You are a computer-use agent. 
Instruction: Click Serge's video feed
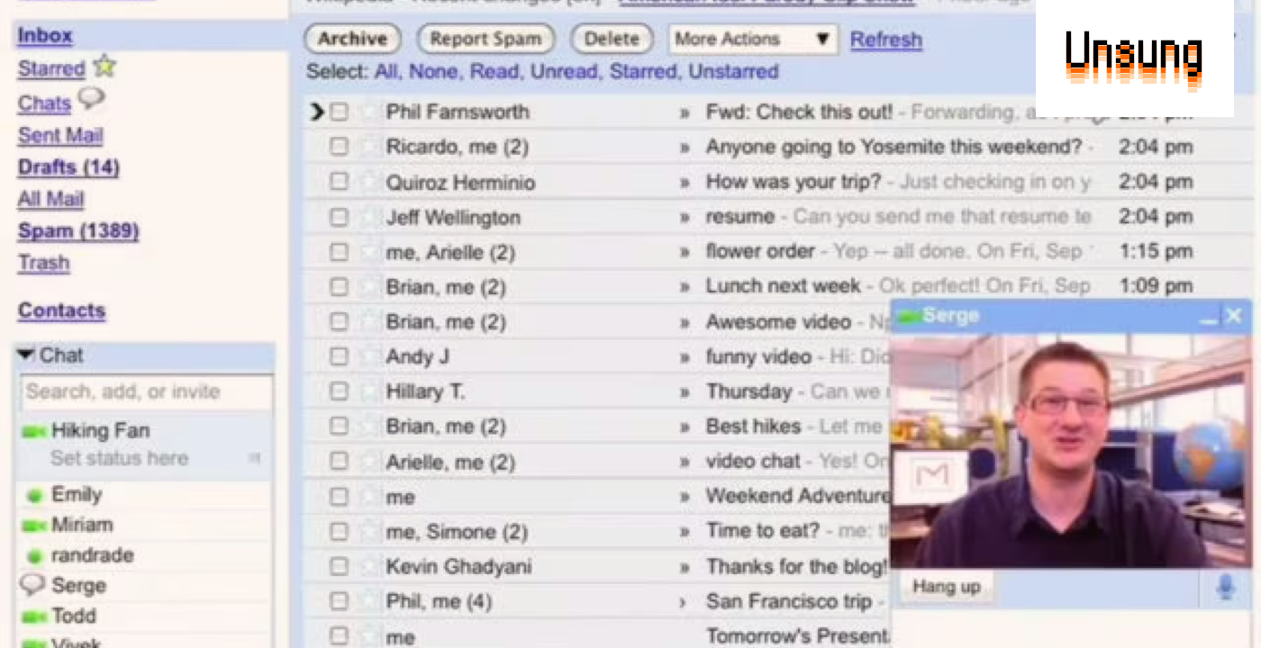[x=1070, y=451]
